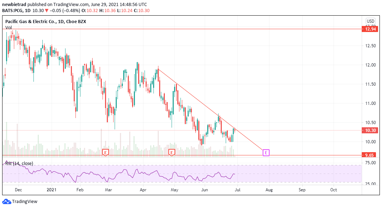Click the −0.05 (−0.48%) change value
382x208 pixels.
click(65, 10)
